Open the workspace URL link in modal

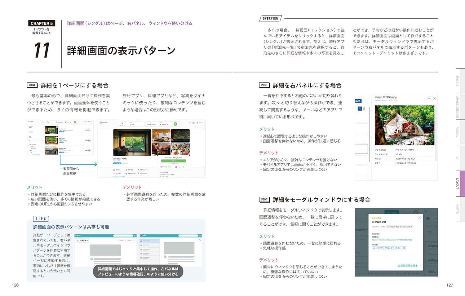(392, 240)
